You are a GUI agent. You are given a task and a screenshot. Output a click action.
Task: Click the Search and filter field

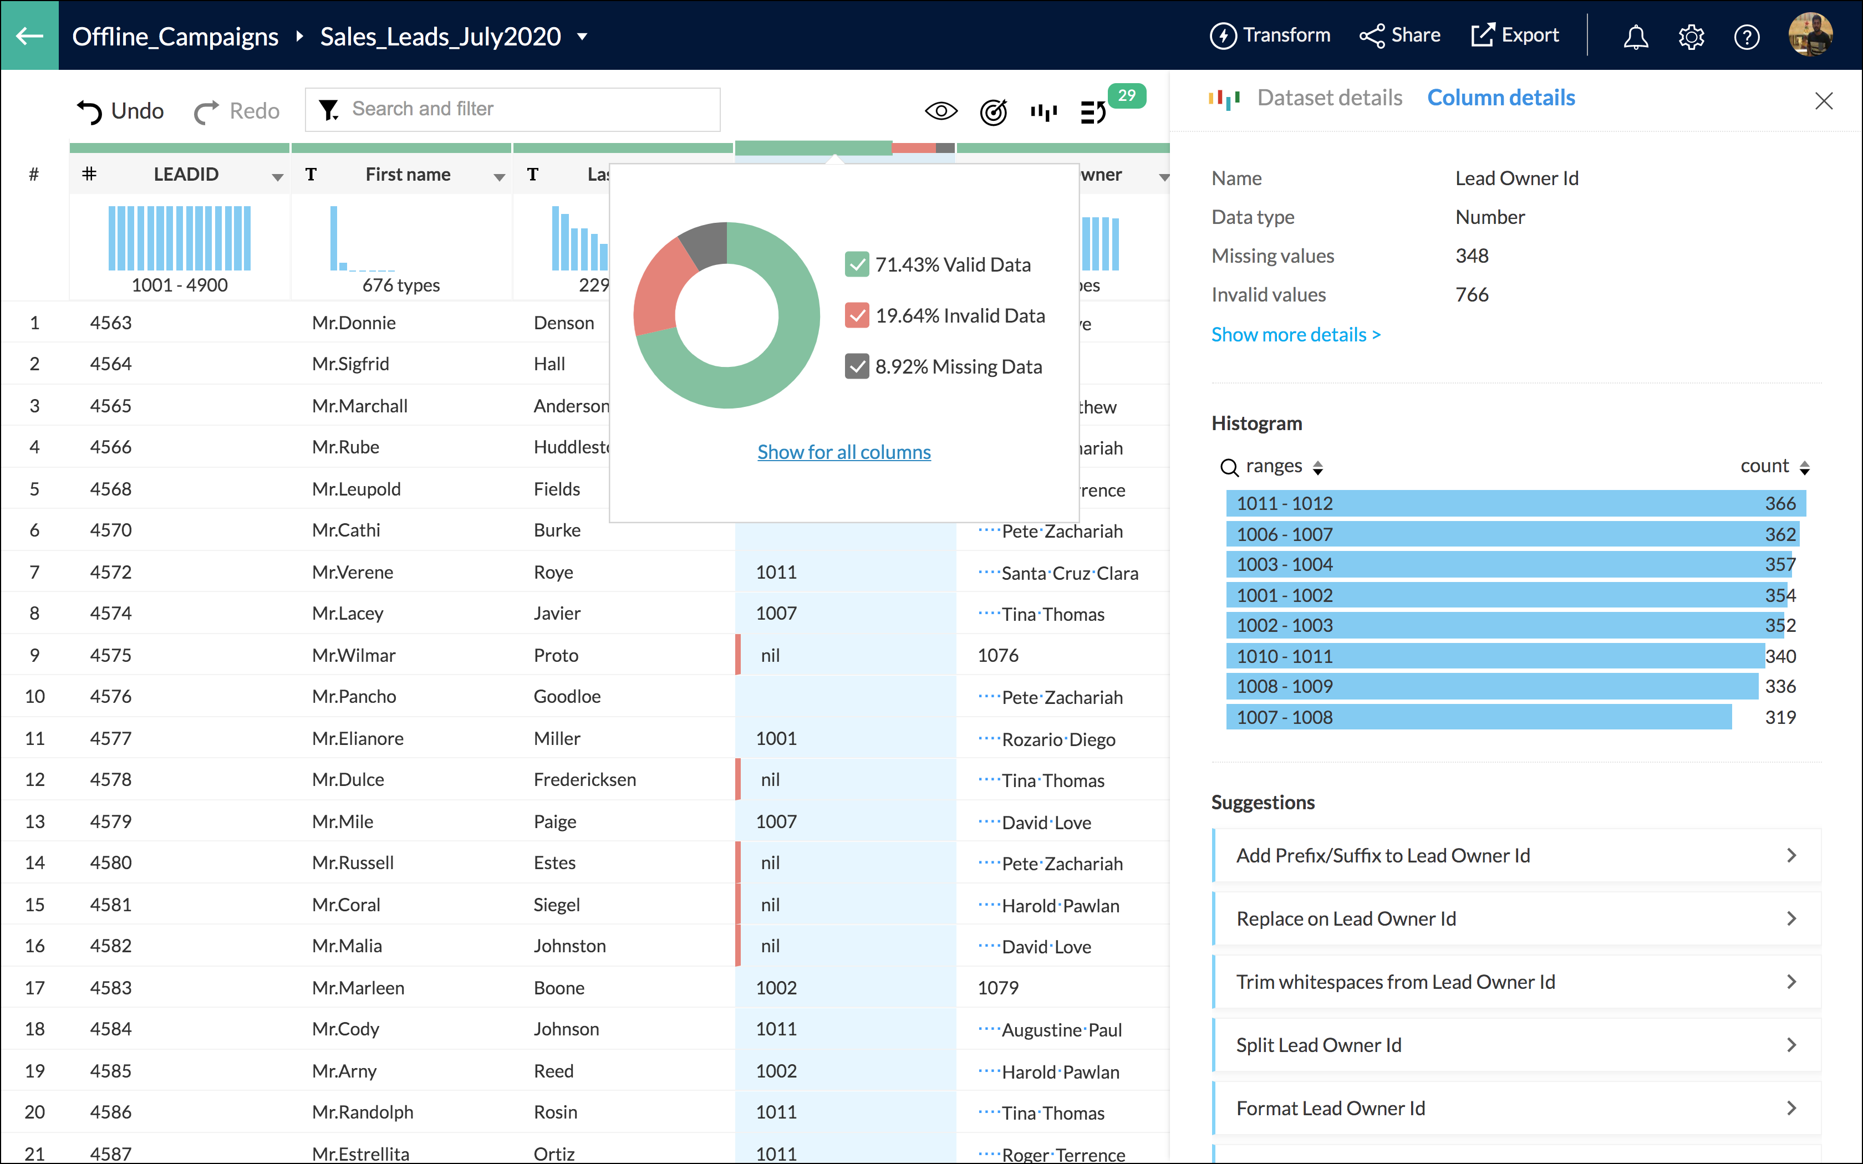[513, 109]
